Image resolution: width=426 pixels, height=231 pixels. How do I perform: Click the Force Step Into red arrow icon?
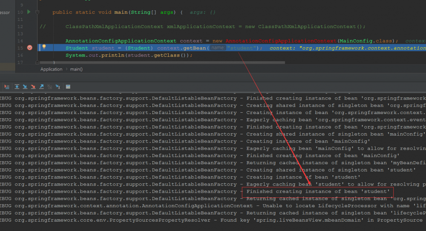click(33, 87)
